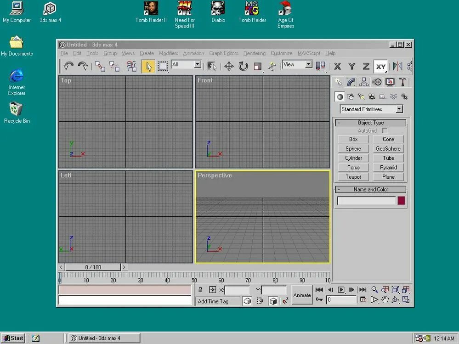Click the Redo arrow in the toolbar
This screenshot has height=344, width=459.
pos(83,66)
